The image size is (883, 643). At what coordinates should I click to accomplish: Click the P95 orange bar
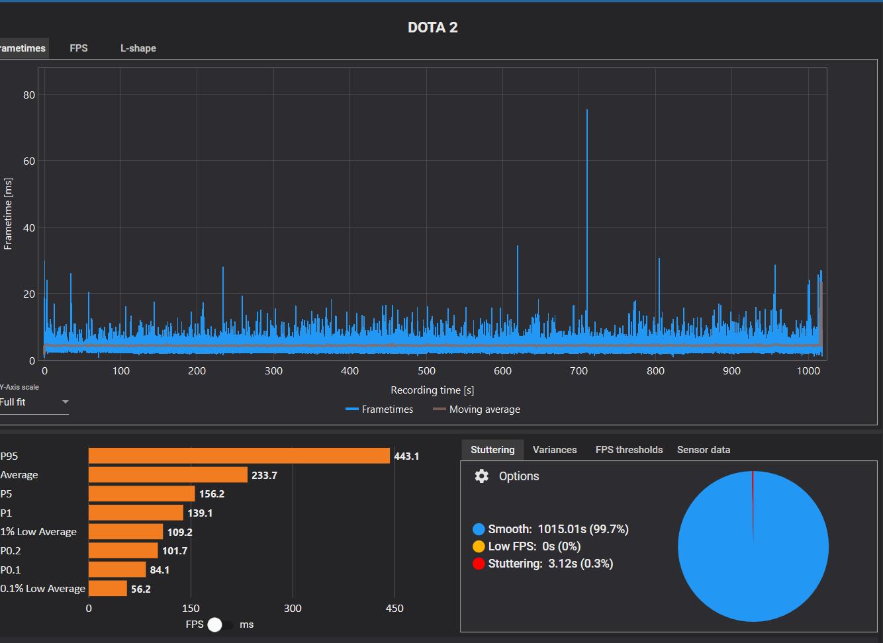(x=239, y=456)
